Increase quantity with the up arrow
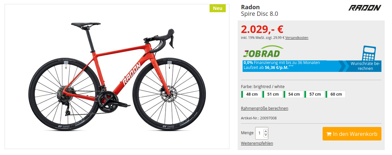Screen dimensions: 392x155 [266, 131]
